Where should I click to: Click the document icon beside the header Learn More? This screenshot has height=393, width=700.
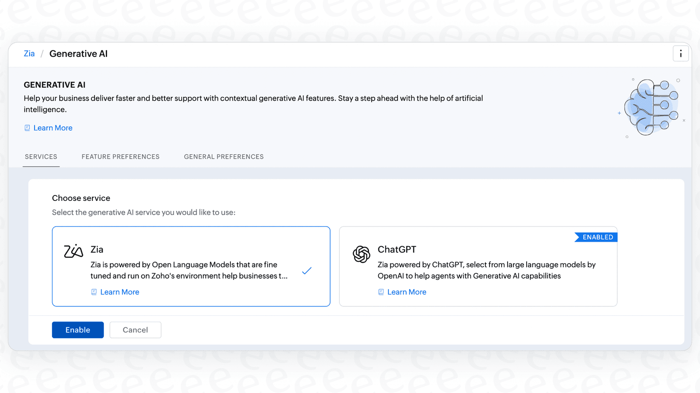(27, 128)
